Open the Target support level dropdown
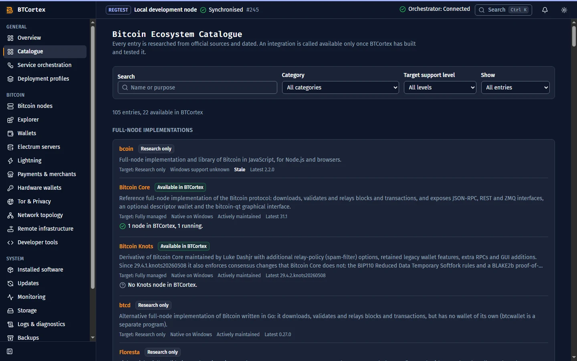This screenshot has width=577, height=361. [440, 87]
